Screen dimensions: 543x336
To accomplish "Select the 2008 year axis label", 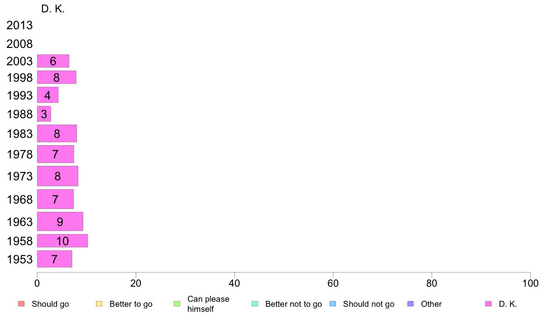I will click(19, 44).
